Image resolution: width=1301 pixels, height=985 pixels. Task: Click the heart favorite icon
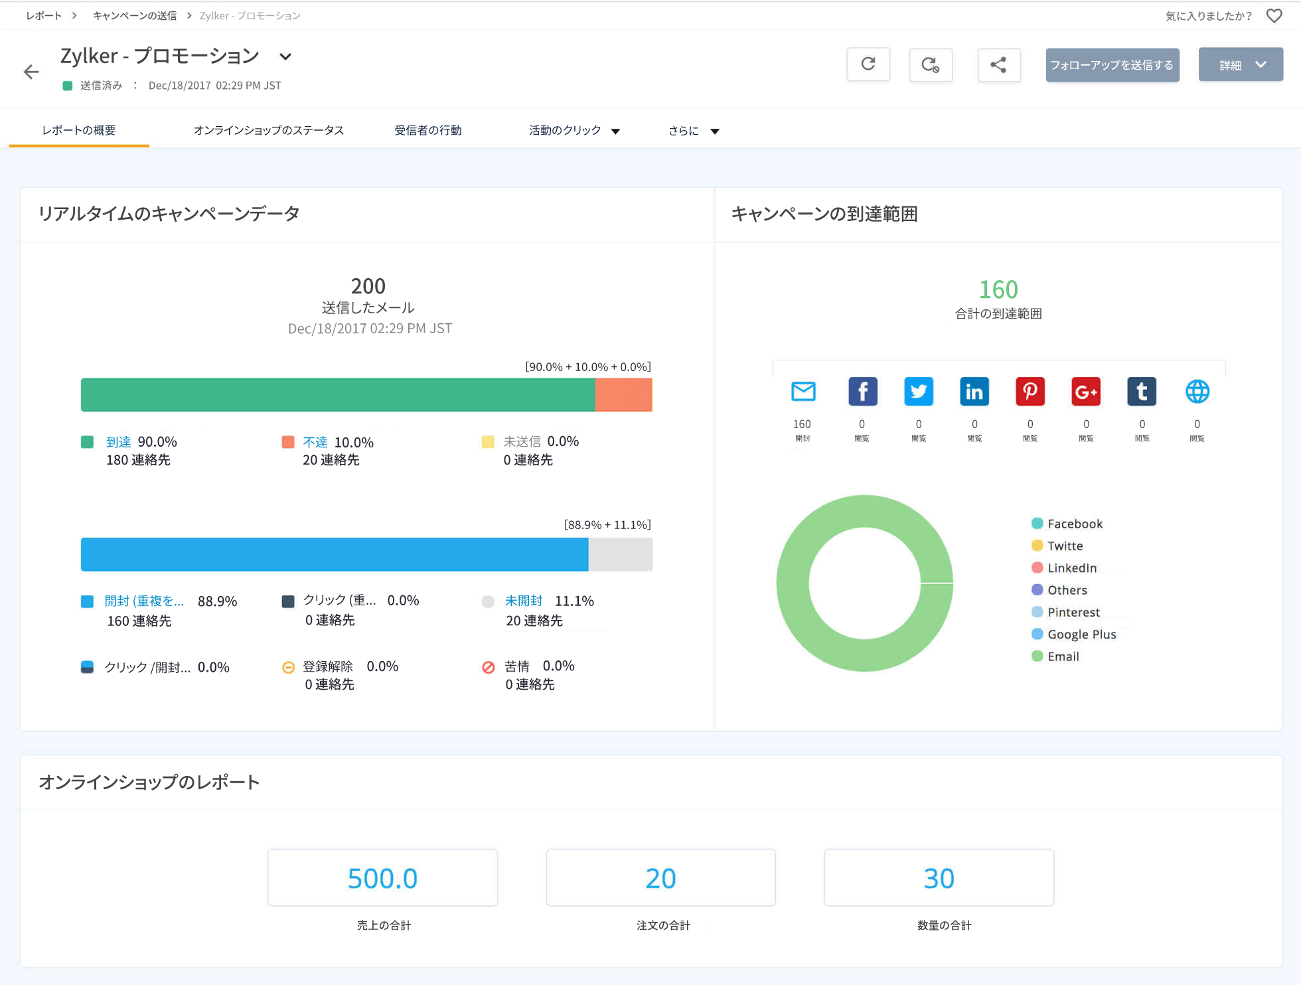(1274, 16)
